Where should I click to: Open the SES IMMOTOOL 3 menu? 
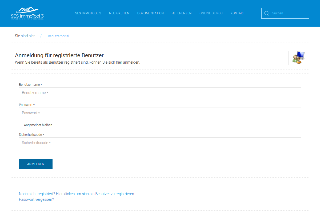(88, 13)
